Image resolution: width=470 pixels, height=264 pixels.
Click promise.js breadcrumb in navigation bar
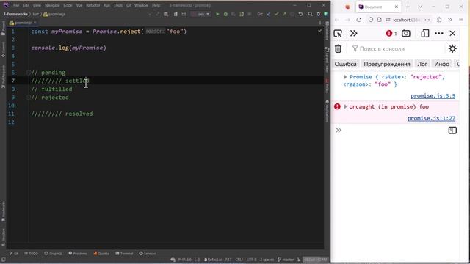pos(54,14)
